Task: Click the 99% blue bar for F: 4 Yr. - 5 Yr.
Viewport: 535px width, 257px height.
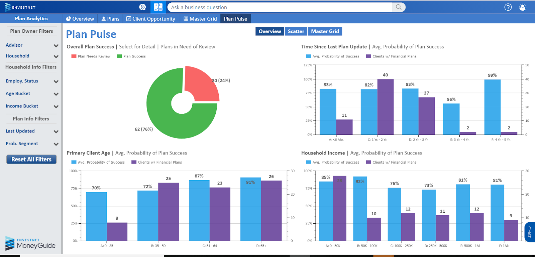Action: [493, 107]
